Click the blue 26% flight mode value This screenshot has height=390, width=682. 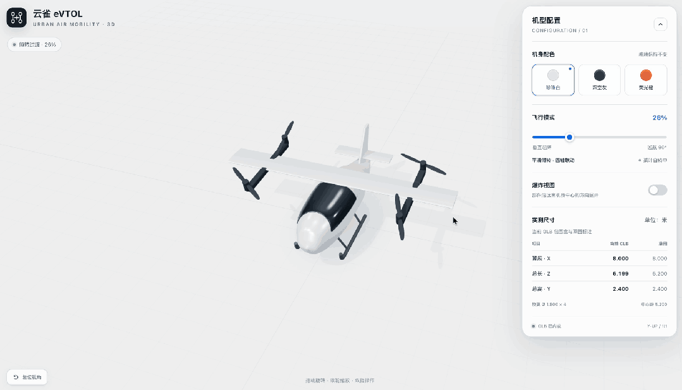coord(659,118)
